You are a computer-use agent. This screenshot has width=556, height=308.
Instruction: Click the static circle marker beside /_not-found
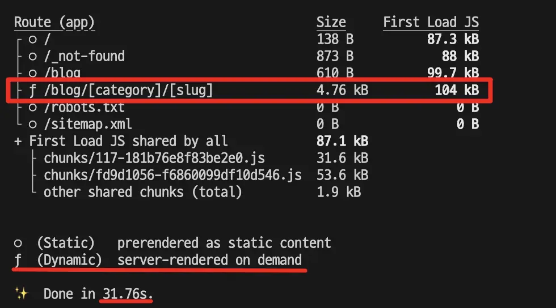pyautogui.click(x=33, y=56)
